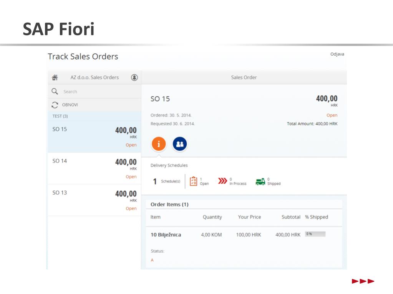Click the red arrows at slide corner

click(x=363, y=281)
